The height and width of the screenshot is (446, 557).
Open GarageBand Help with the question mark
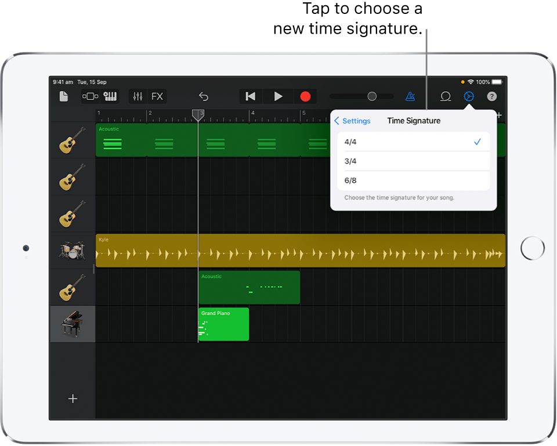pos(491,96)
